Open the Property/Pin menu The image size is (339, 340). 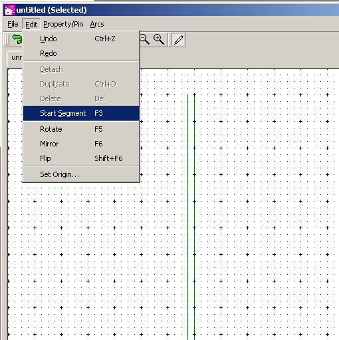click(x=63, y=24)
